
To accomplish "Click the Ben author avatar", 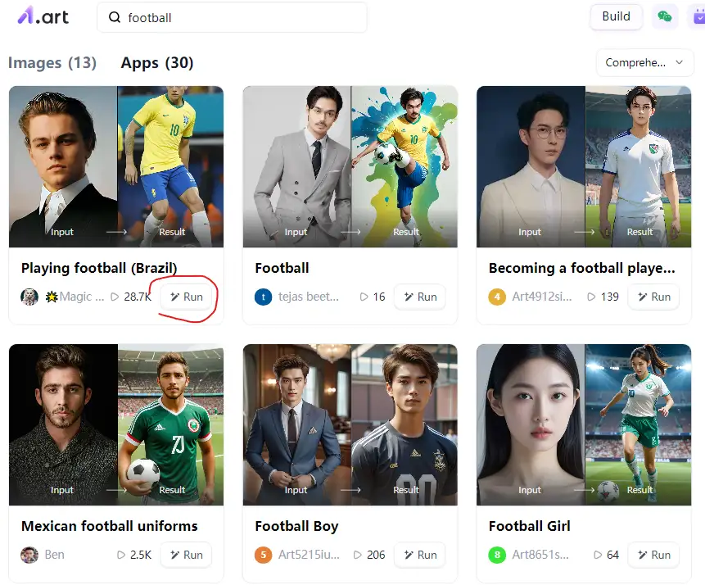I will (x=29, y=555).
